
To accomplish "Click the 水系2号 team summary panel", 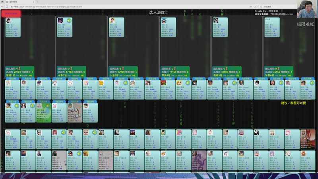I will (x=71, y=72).
